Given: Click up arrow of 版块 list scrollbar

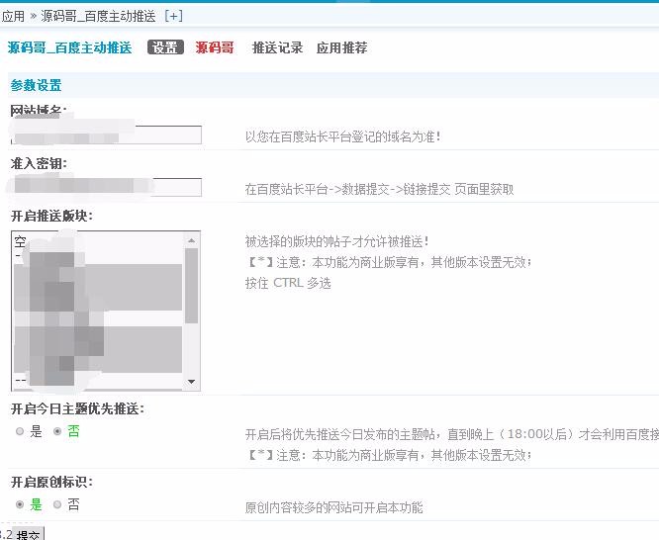Looking at the screenshot, I should pos(192,240).
